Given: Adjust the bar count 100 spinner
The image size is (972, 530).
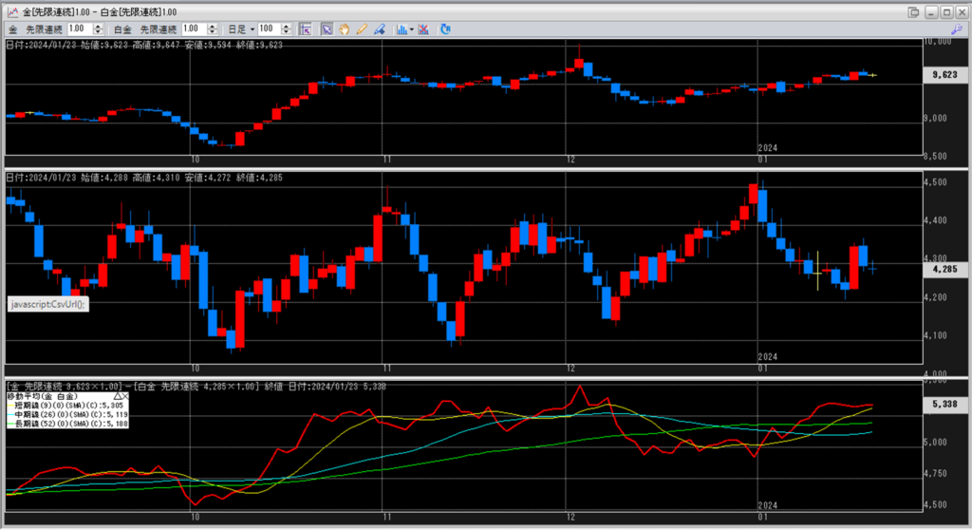Looking at the screenshot, I should point(286,29).
